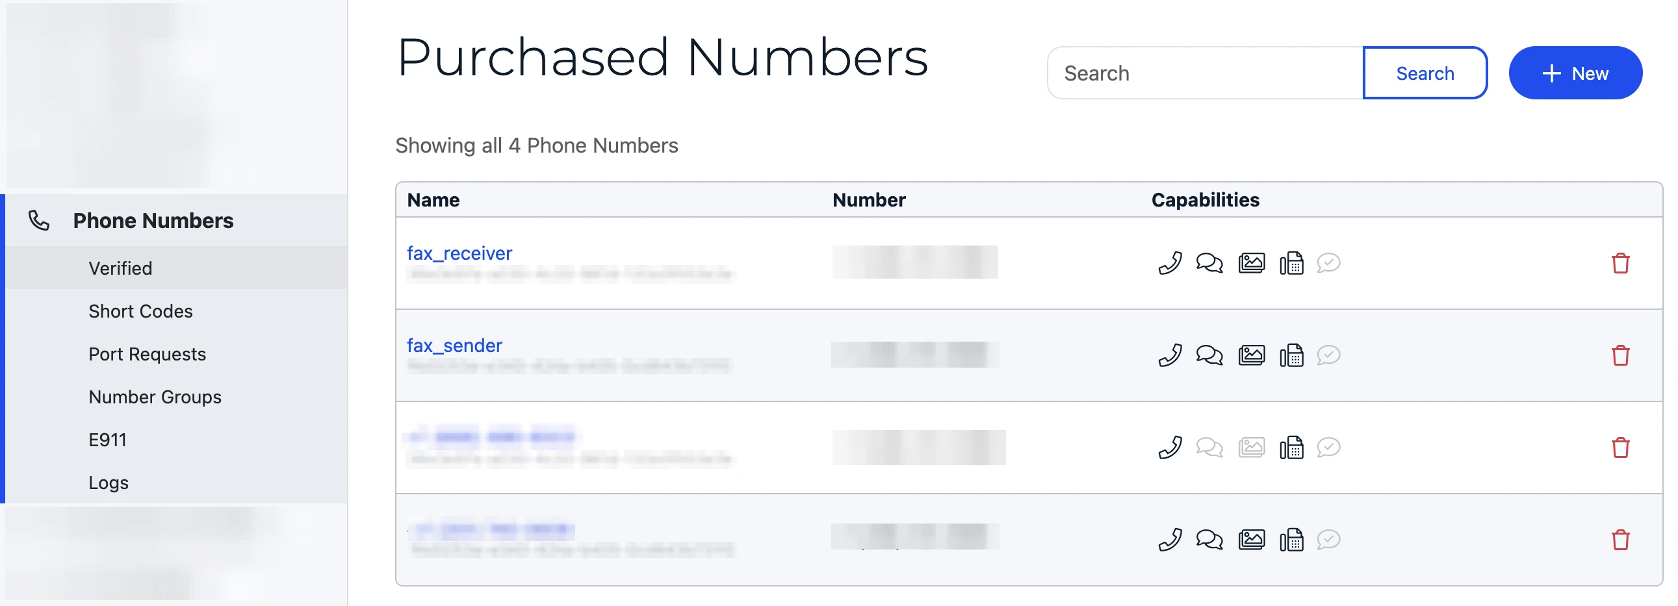Click the phone icon next to Phone Numbers
Screen dimensions: 1678x606
pos(38,220)
